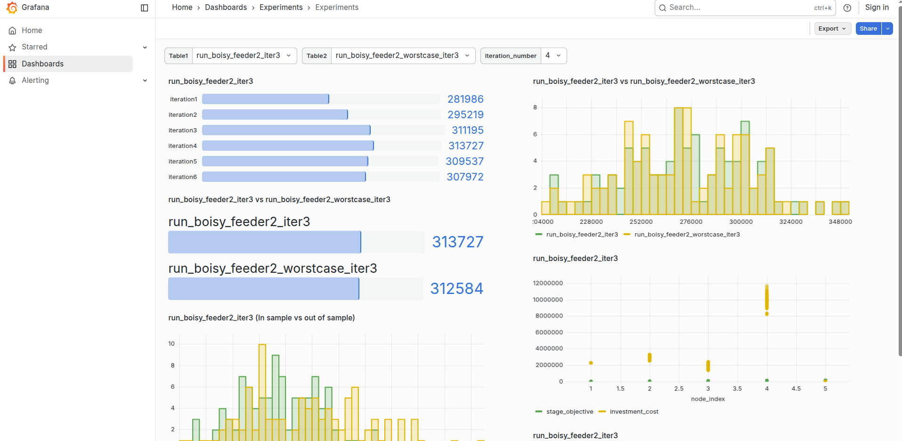Screen dimensions: 902x441
Task: Click the value 309537
Action: 464,161
